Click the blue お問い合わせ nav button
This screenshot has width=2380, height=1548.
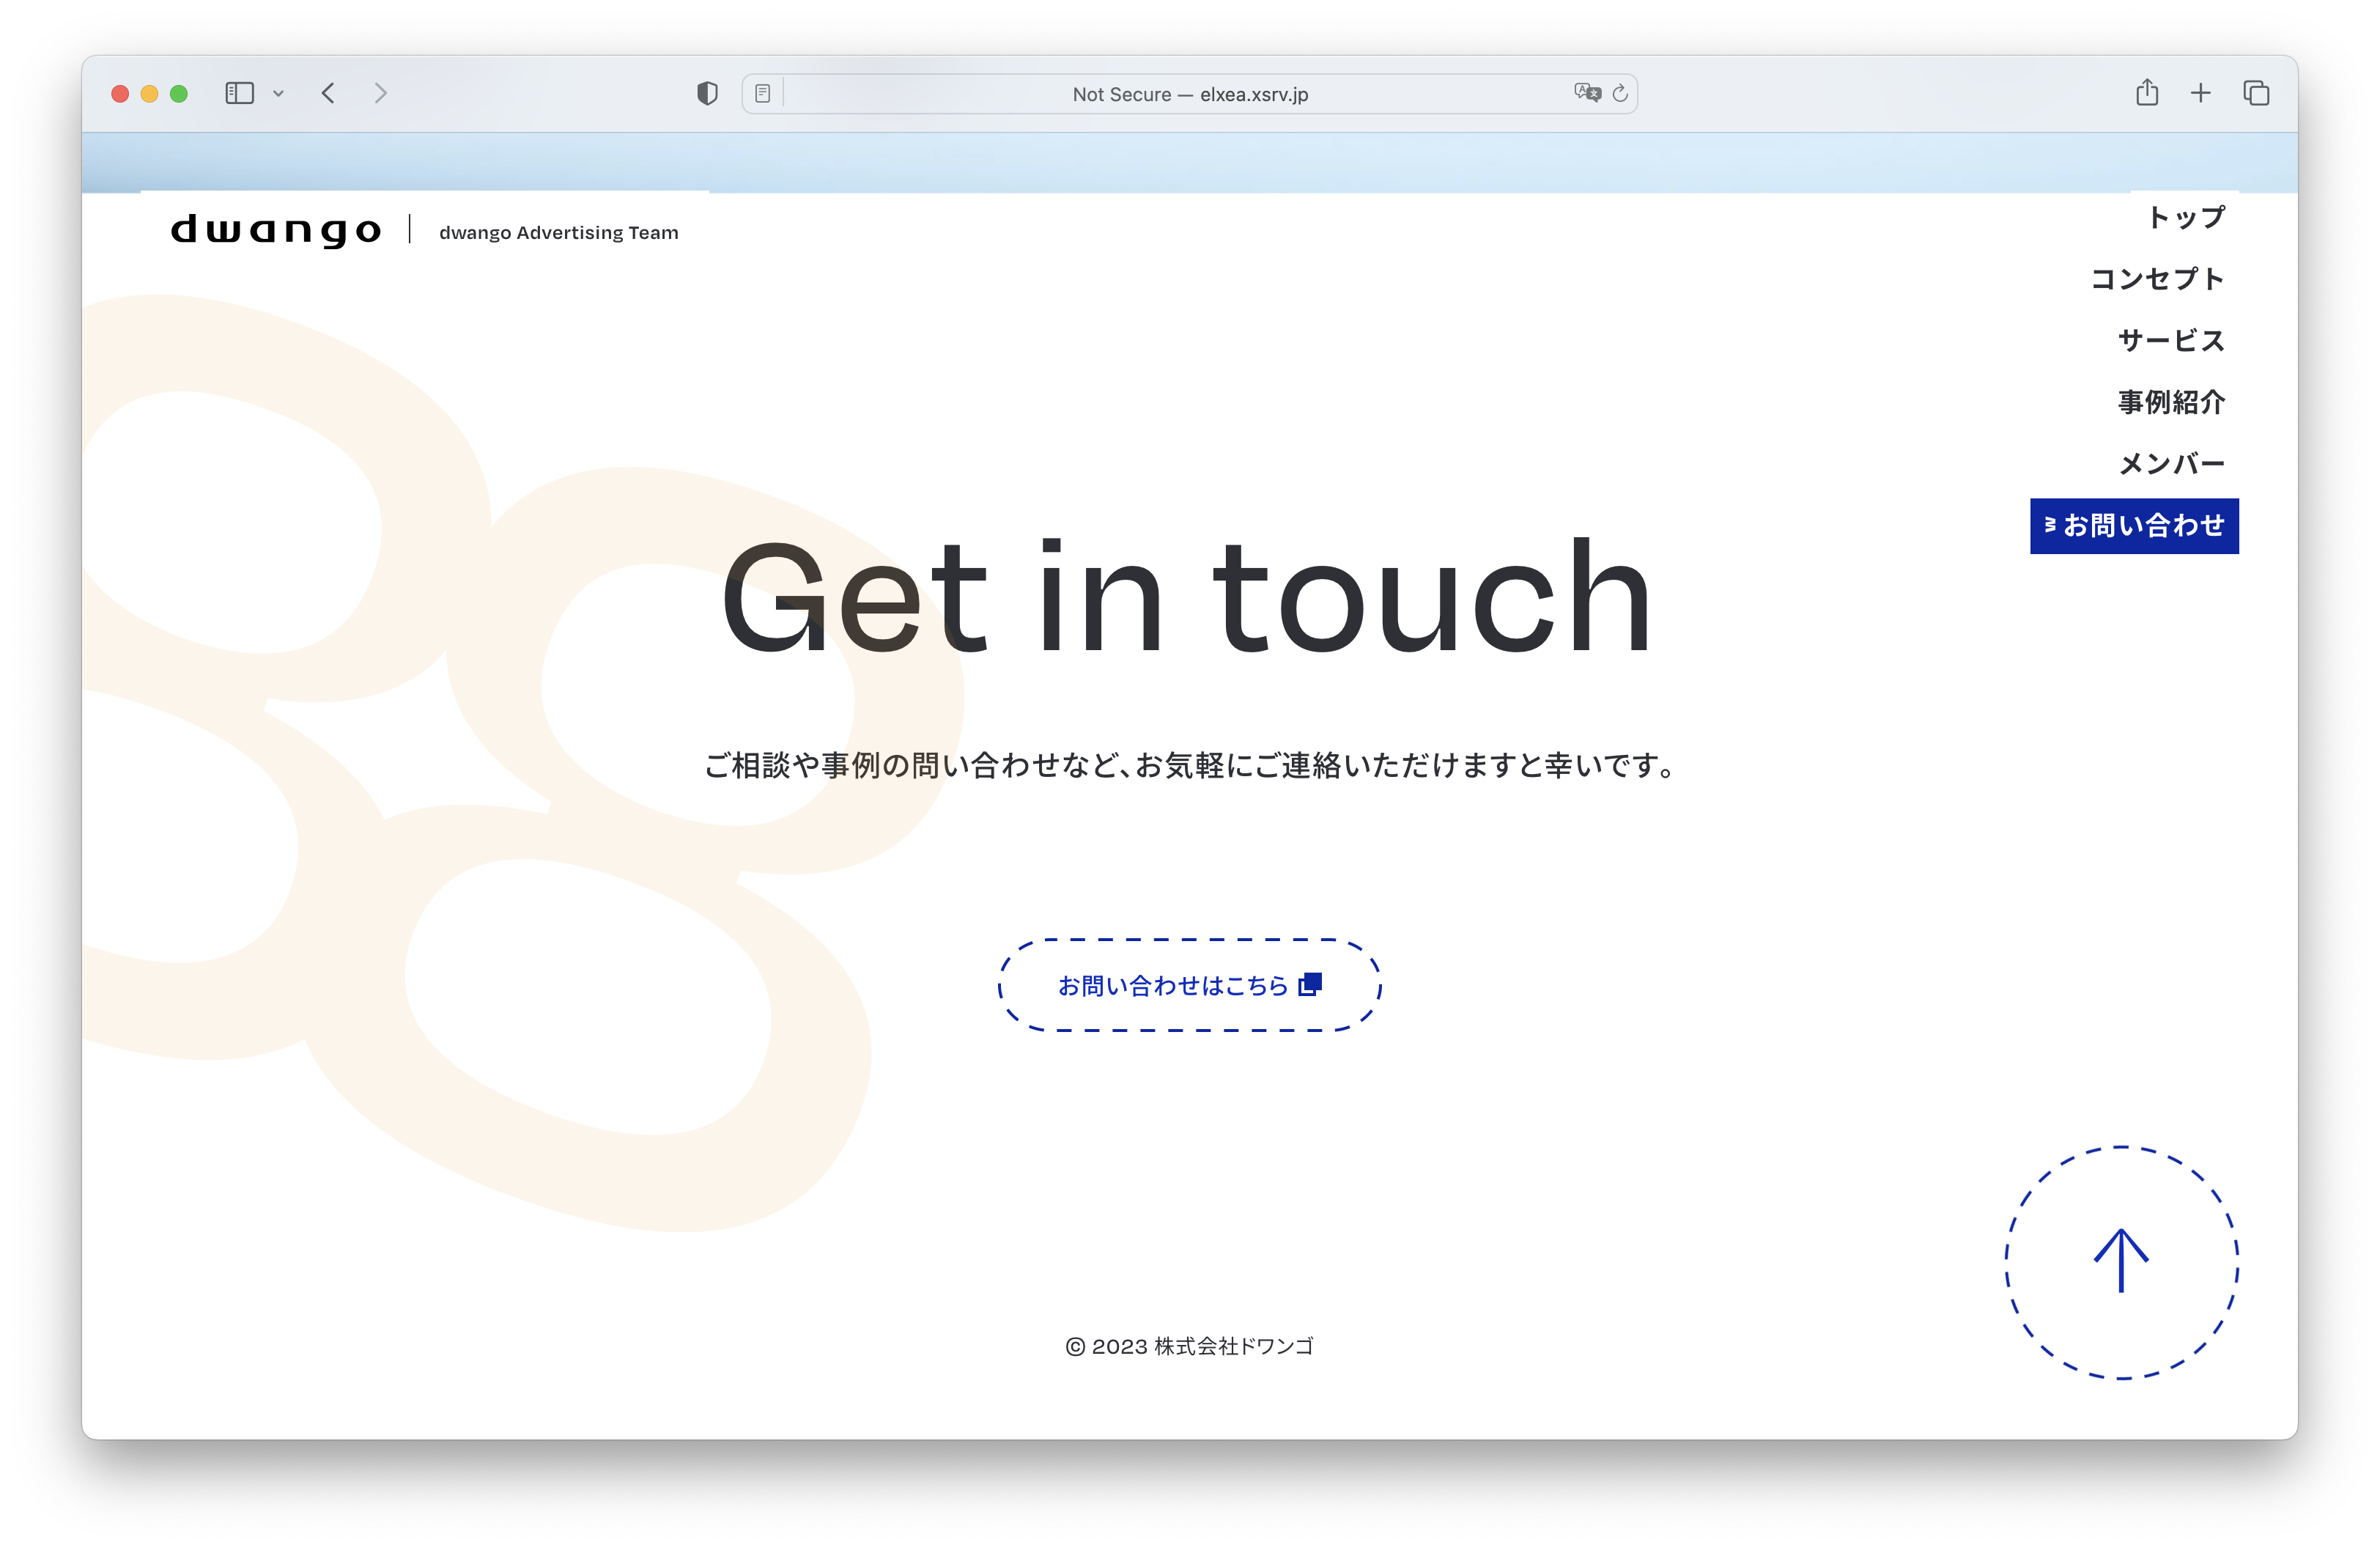click(2134, 526)
